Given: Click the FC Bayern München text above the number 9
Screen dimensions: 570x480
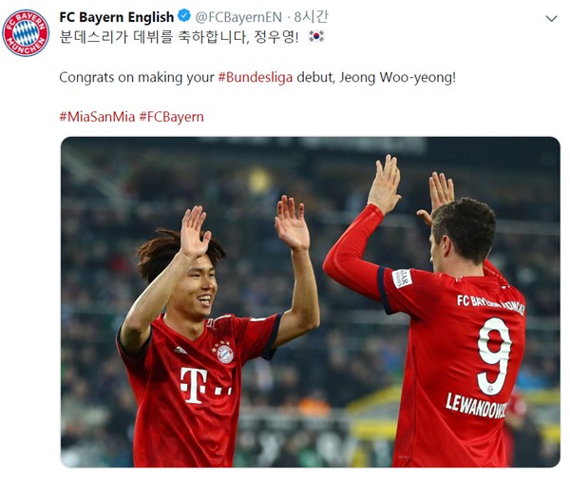Looking at the screenshot, I should 491,305.
